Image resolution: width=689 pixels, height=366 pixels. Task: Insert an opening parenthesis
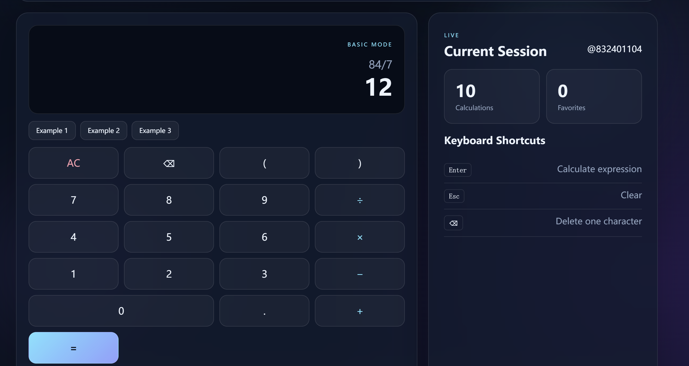point(264,163)
